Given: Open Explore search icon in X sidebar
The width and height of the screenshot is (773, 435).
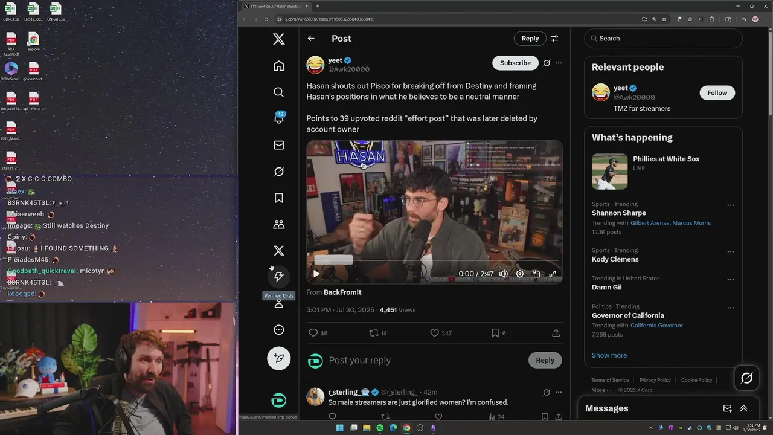Looking at the screenshot, I should 278,92.
